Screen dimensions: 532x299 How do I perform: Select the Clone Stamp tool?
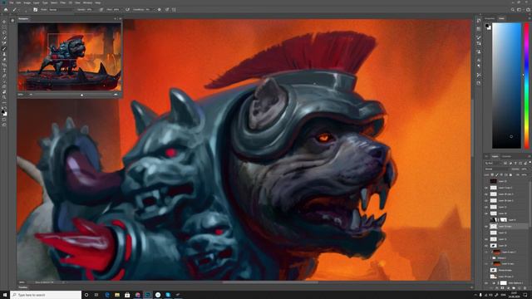click(4, 54)
